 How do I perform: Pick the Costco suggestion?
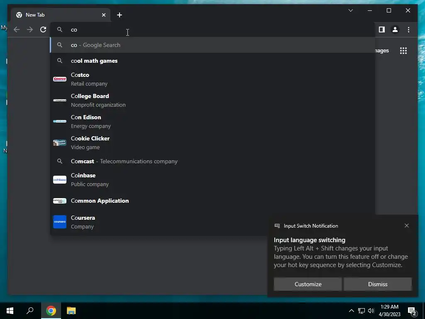[x=213, y=79]
